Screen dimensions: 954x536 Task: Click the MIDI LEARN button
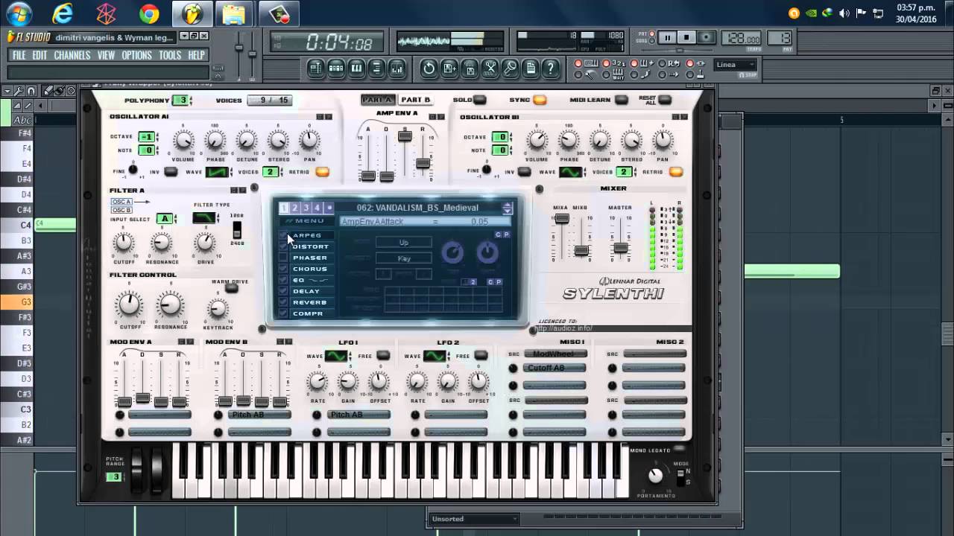pos(621,100)
